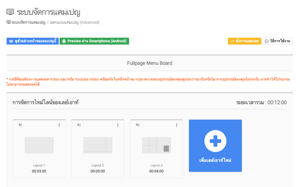This screenshot has height=187, width=300.
Task: Open three-dot menu on Layout 3
Action: [176, 125]
